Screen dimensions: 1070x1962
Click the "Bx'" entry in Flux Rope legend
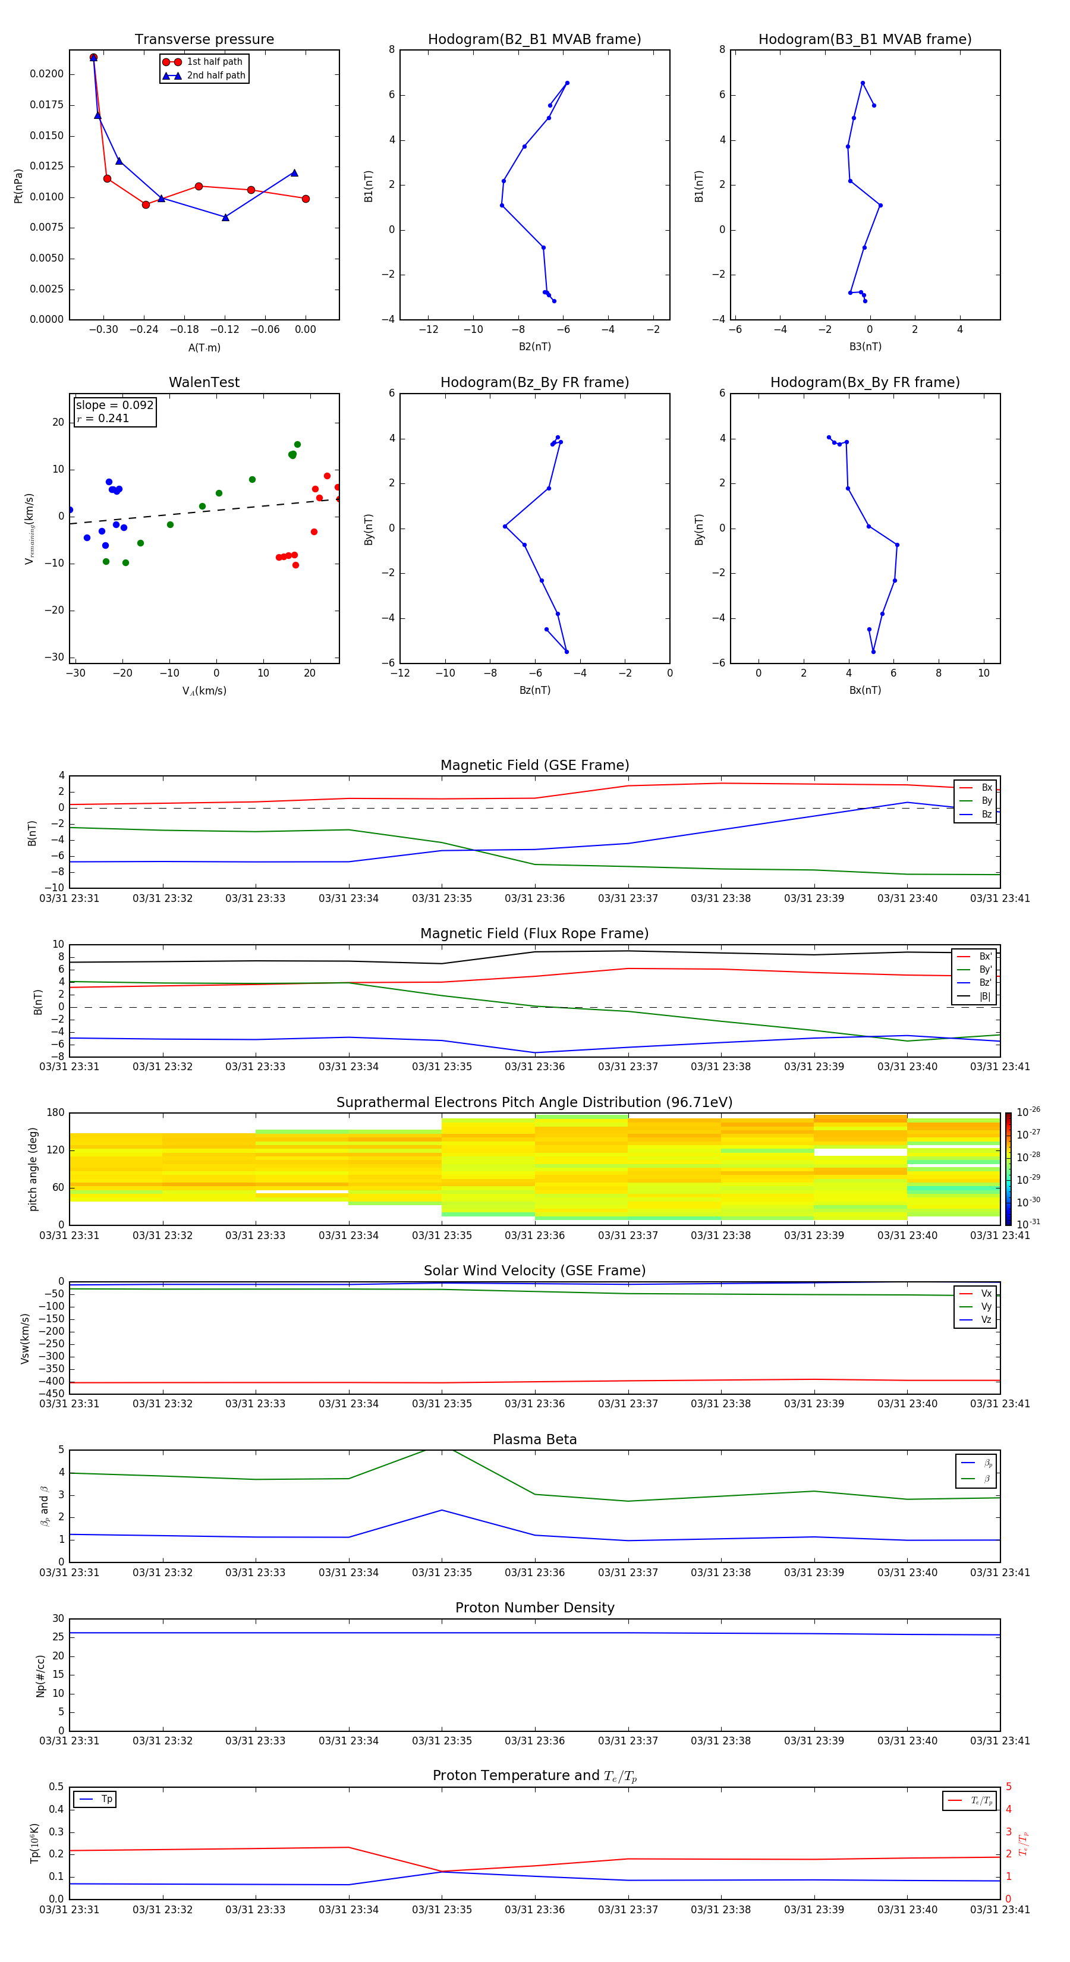coord(974,957)
